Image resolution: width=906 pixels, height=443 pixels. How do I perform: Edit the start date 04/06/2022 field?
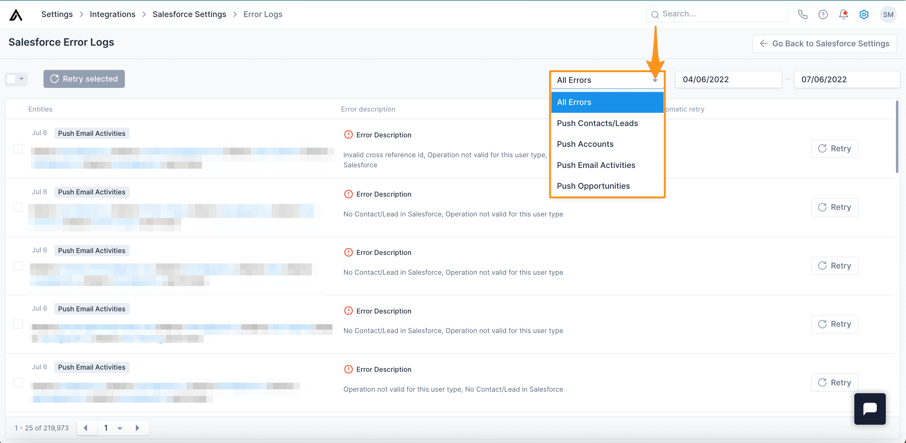tap(729, 79)
